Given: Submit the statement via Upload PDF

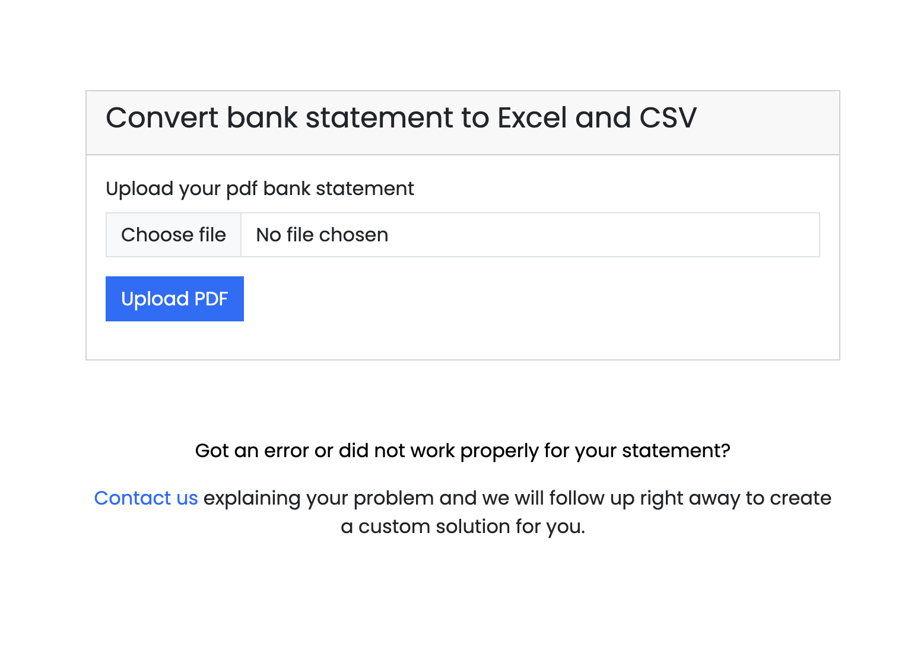Looking at the screenshot, I should coord(174,299).
